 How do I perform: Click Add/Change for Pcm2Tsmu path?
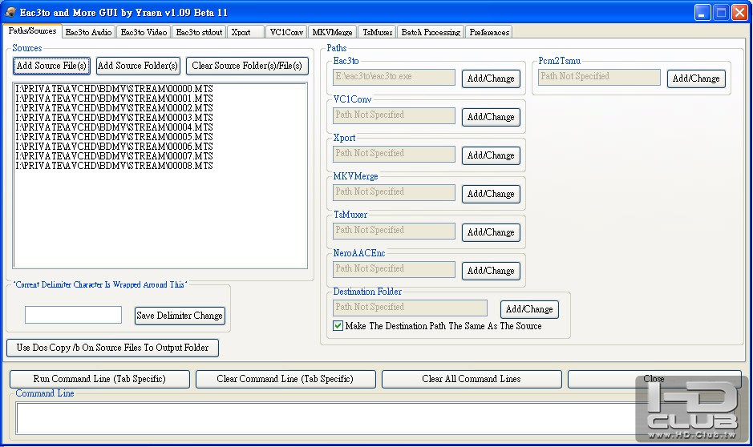click(696, 79)
